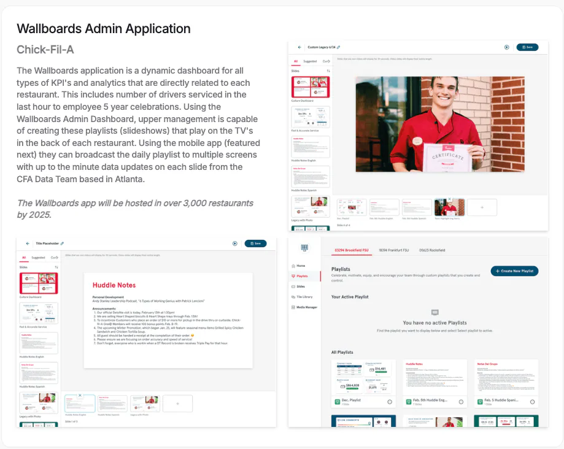
Task: Switch to 05623 Rocksfield tab
Action: click(432, 250)
